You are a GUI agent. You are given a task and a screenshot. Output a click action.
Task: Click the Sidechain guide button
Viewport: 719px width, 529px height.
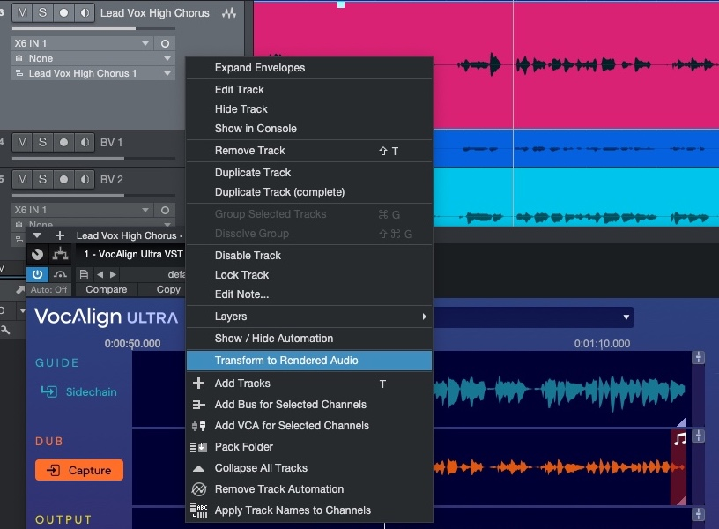point(78,391)
